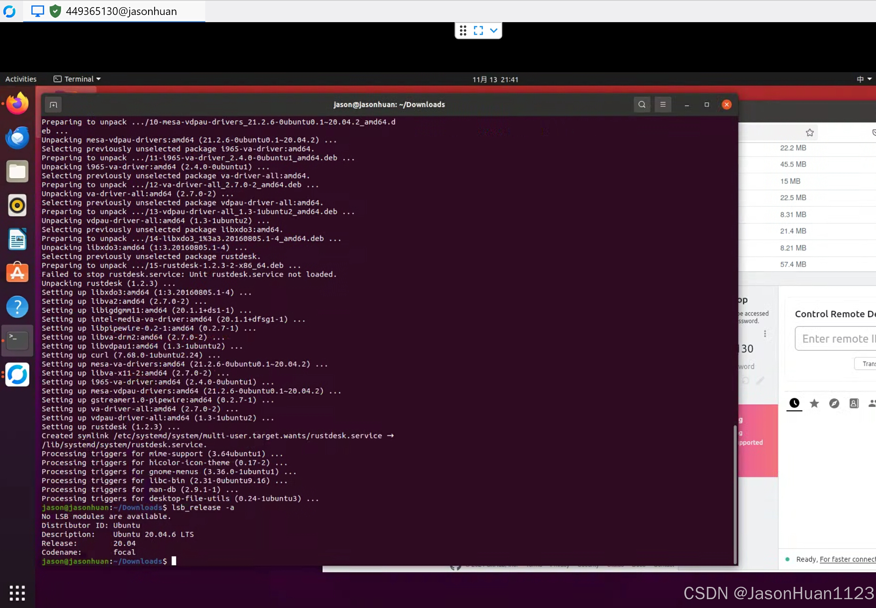Click the dotted grip icon on the floating toolbar
Screen dimensions: 876x608
pos(463,30)
